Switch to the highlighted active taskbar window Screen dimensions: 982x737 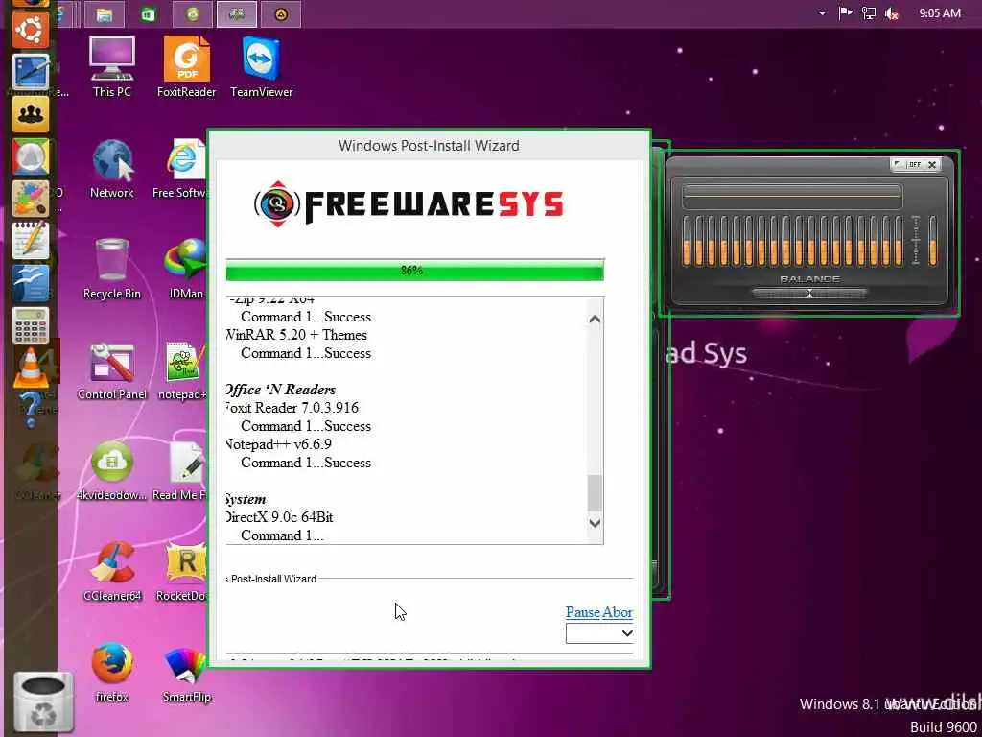tap(237, 14)
